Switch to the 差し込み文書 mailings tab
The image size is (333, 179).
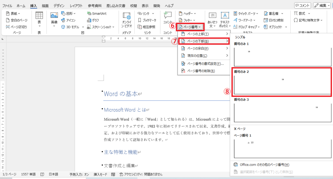116,6
